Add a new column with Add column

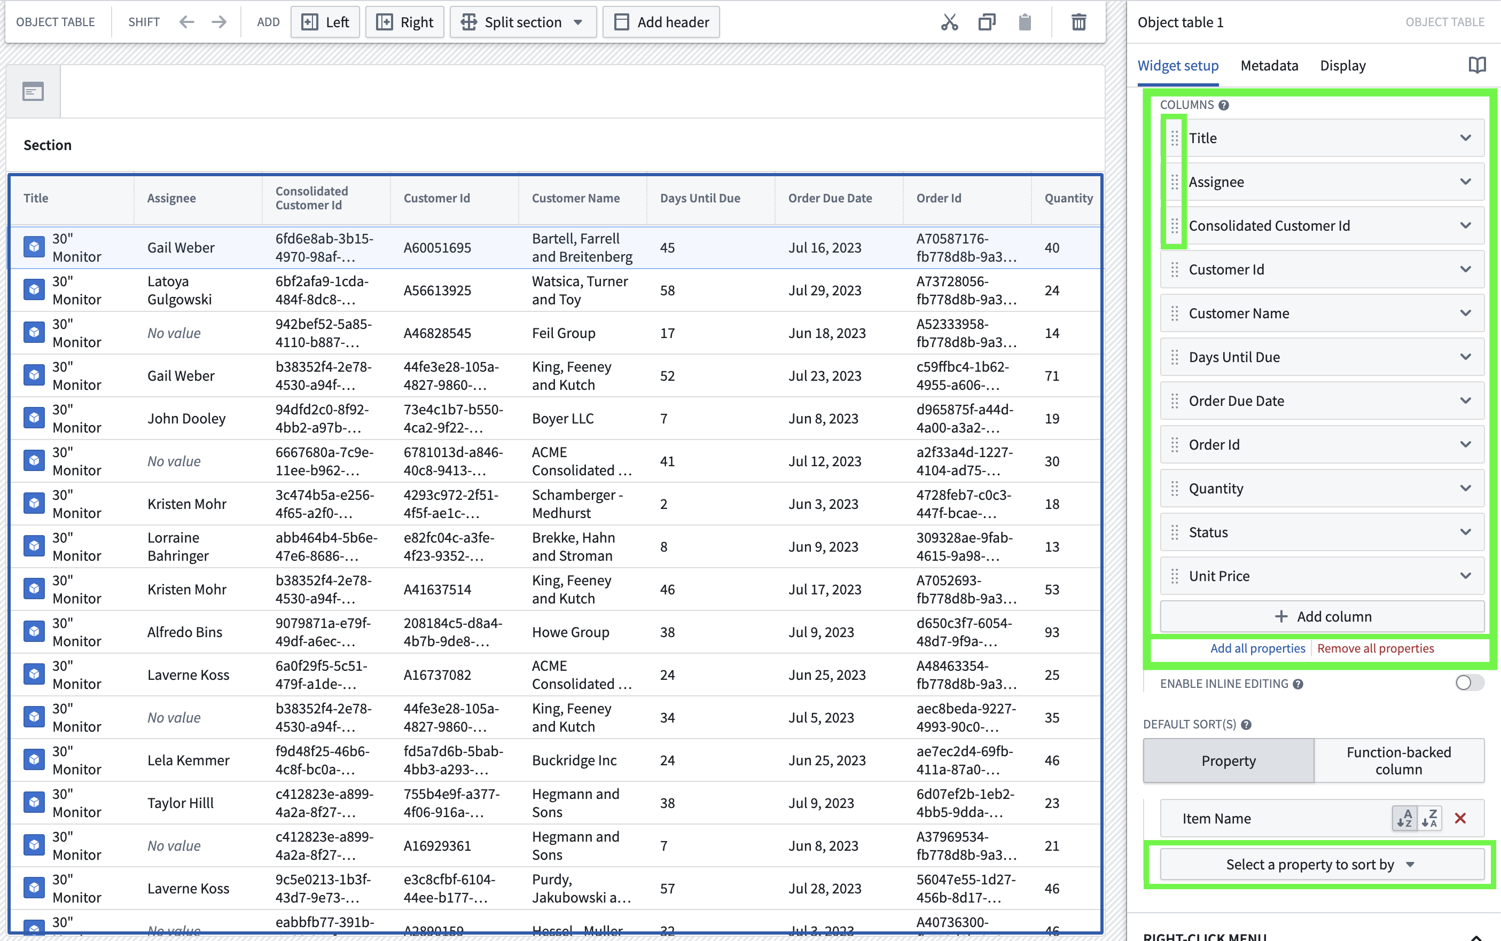[1323, 616]
